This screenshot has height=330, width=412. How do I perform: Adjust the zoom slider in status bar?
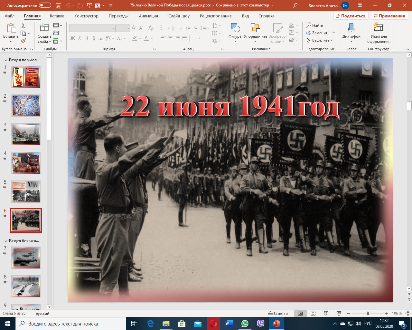368,314
